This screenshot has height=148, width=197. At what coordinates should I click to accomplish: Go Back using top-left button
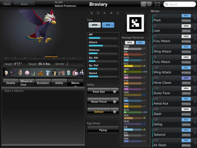pos(7,4)
